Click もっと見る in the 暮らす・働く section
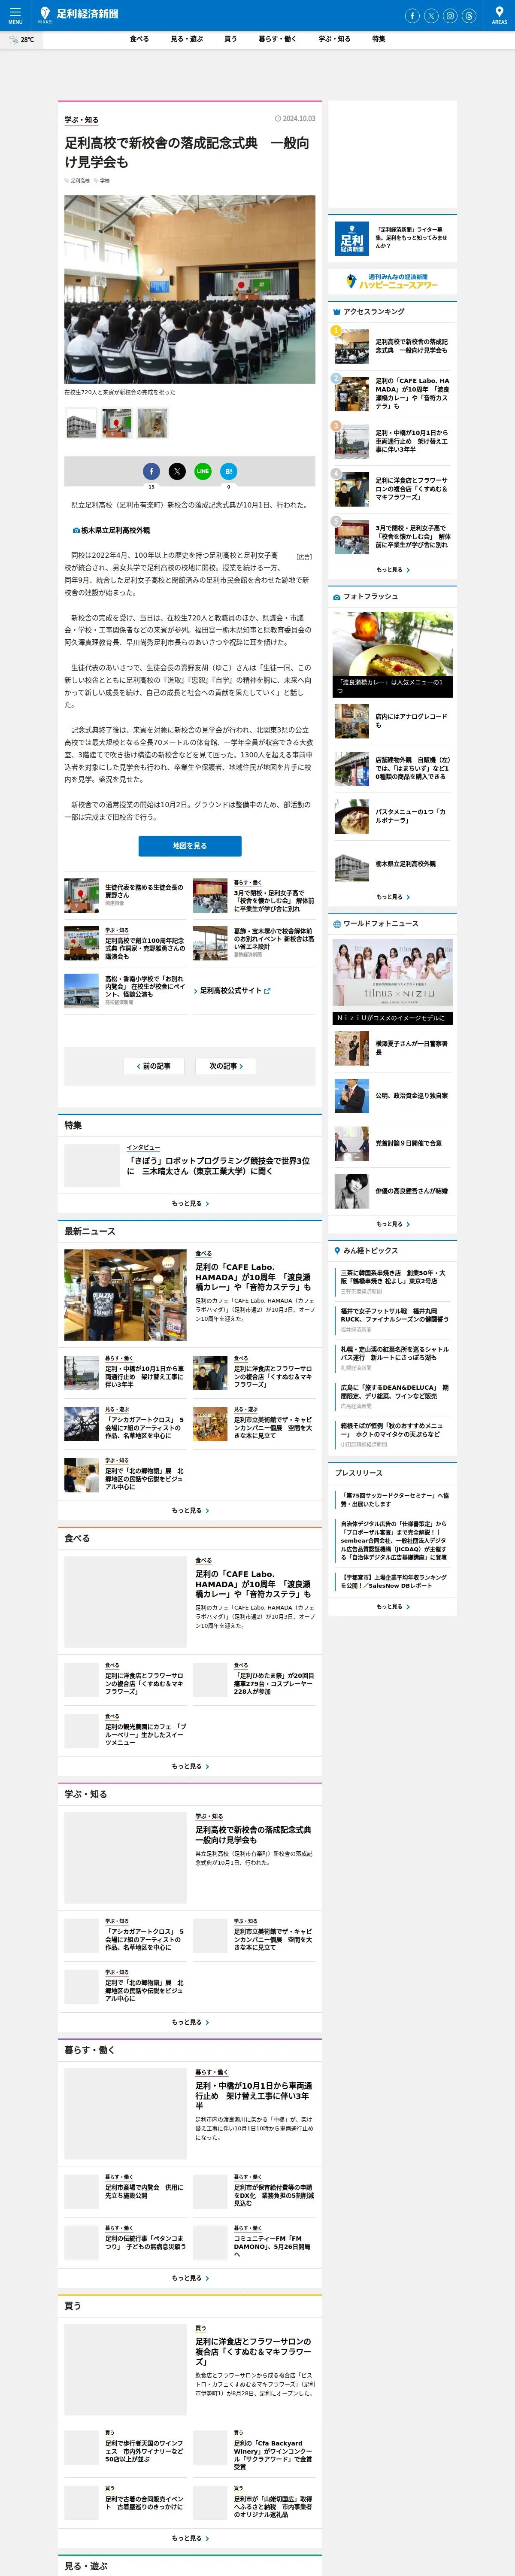 point(190,2278)
